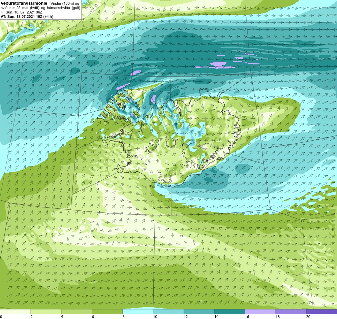
Task: Click the 4-6 m/s green legend swatch
Action: [76, 312]
